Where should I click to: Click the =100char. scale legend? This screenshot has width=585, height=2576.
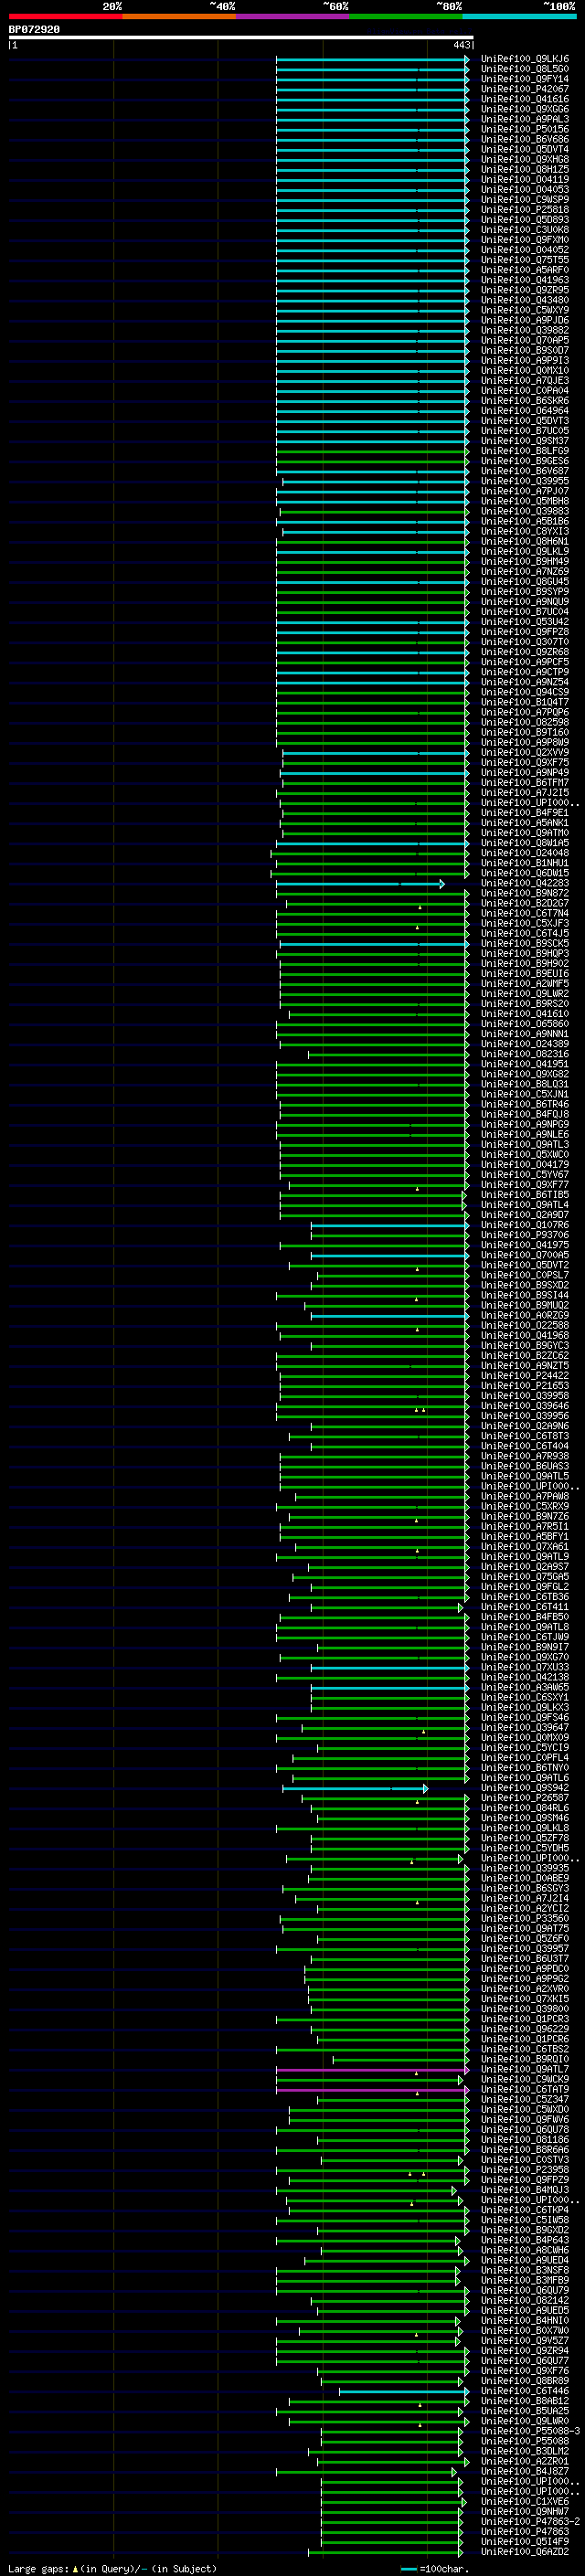point(435,2568)
